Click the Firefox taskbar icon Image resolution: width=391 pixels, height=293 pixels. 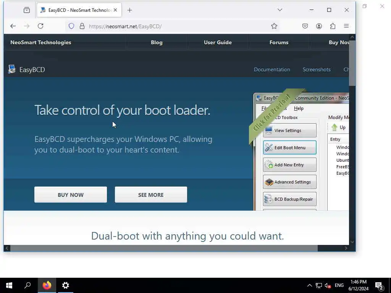pos(47,285)
